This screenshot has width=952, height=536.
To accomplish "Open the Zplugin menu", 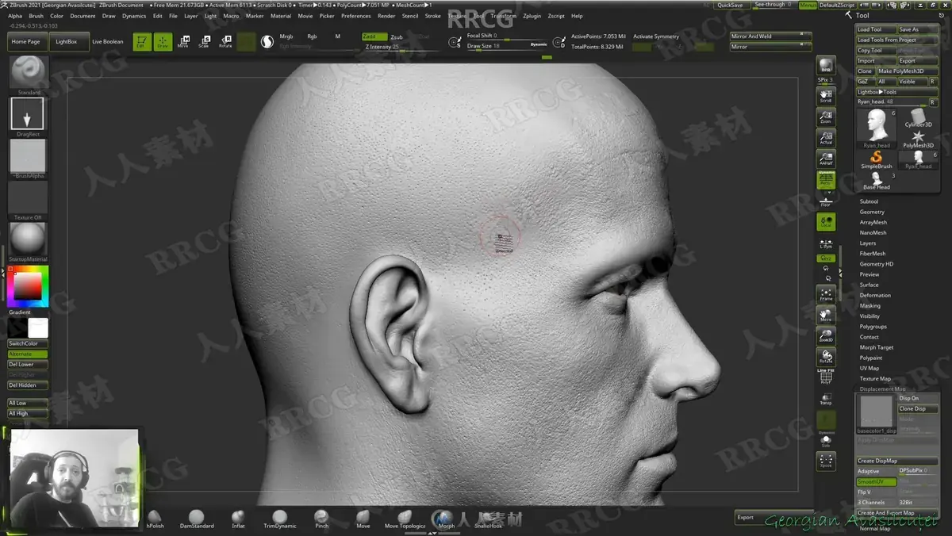I will tap(532, 16).
